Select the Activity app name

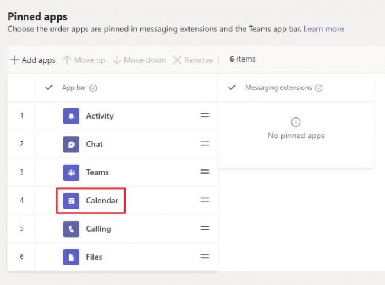[100, 116]
